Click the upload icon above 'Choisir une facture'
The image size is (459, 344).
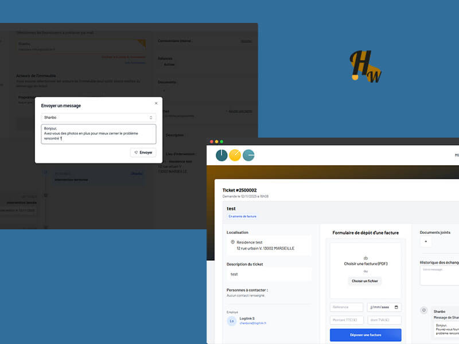tap(366, 258)
